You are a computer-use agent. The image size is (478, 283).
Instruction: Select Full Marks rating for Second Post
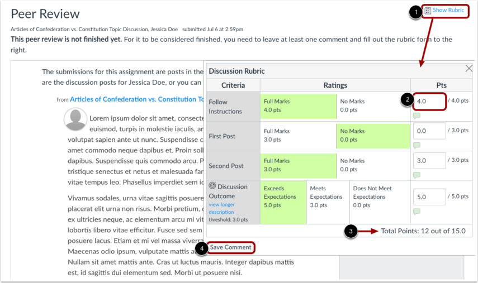tap(298, 166)
